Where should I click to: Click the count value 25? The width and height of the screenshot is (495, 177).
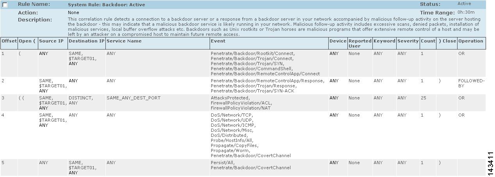pos(424,98)
